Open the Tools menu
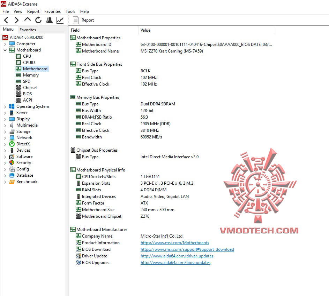 70,11
